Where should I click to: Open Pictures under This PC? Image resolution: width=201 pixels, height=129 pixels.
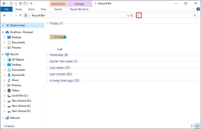[x=16, y=85]
